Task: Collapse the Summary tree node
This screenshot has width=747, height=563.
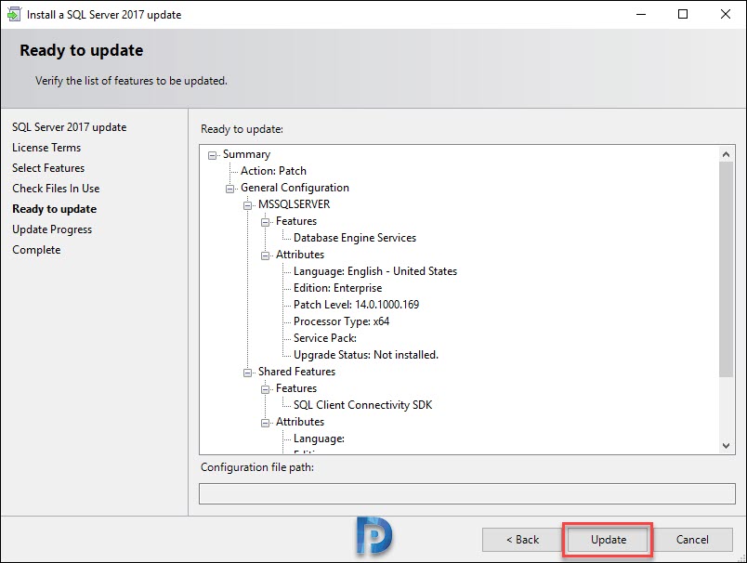Action: [x=212, y=155]
